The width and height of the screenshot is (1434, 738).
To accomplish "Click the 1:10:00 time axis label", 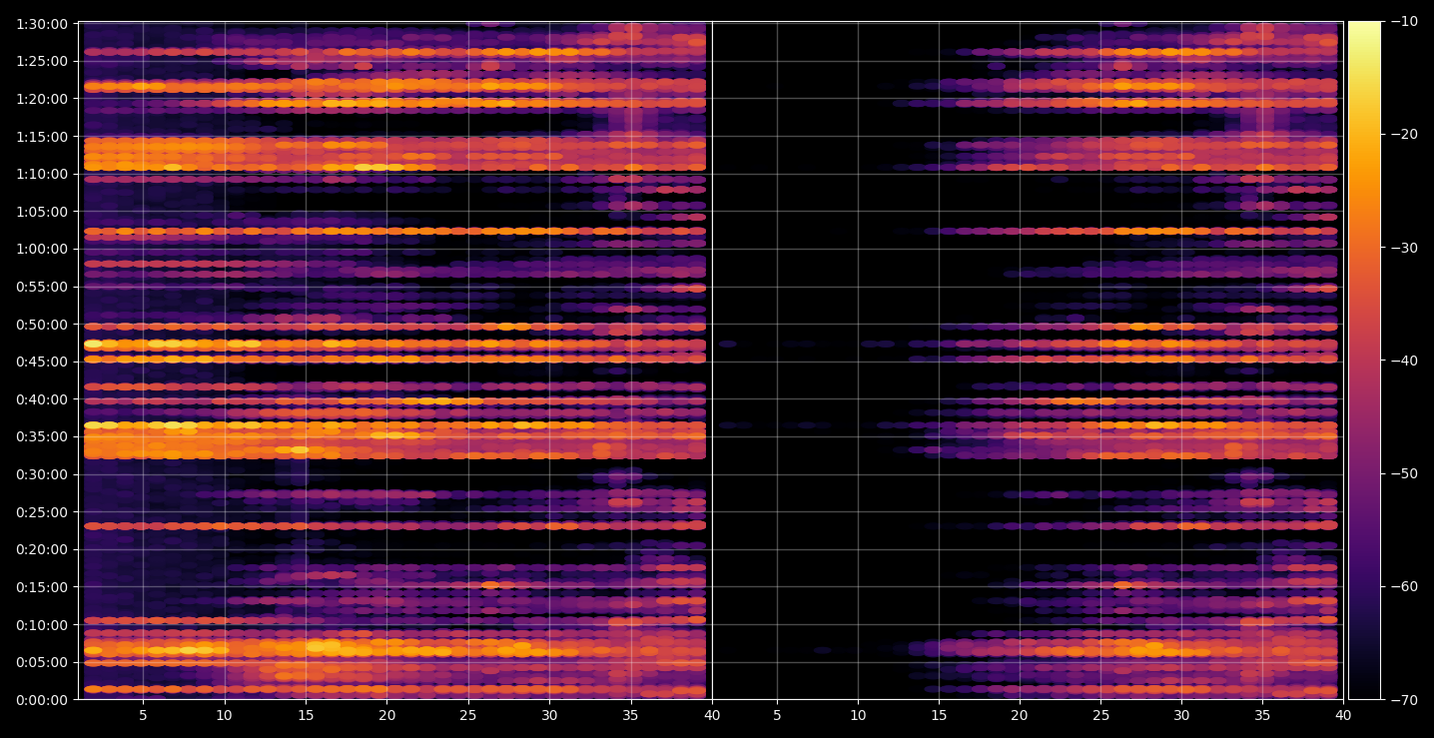I will point(42,174).
